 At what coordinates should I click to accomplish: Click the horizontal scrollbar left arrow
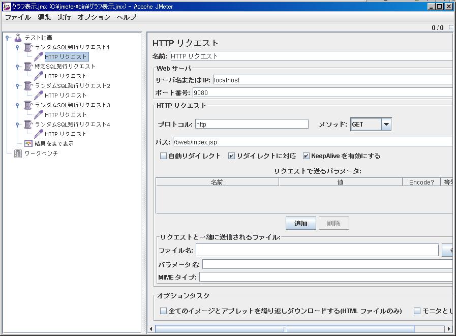(151, 329)
